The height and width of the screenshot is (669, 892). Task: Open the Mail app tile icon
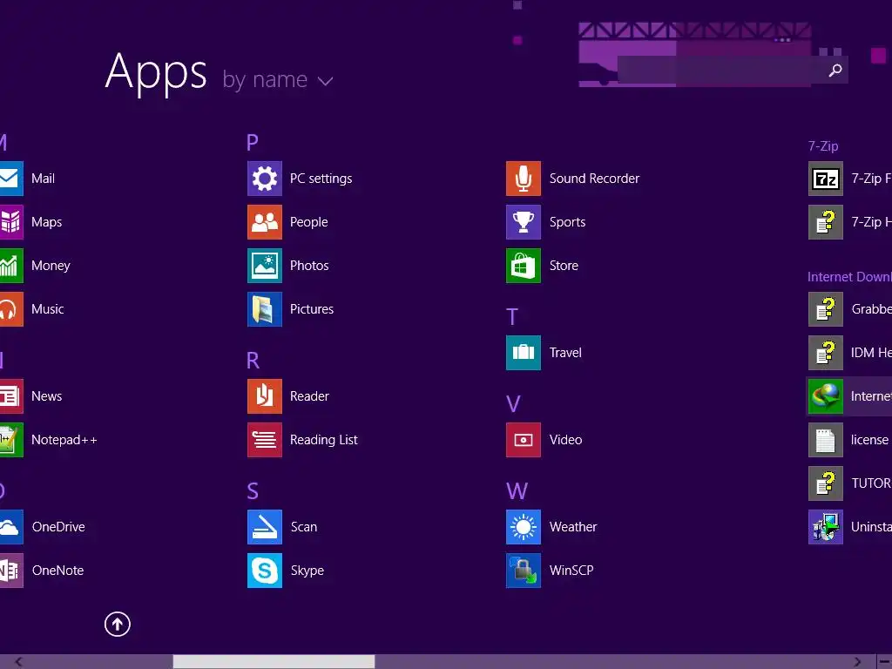tap(11, 179)
